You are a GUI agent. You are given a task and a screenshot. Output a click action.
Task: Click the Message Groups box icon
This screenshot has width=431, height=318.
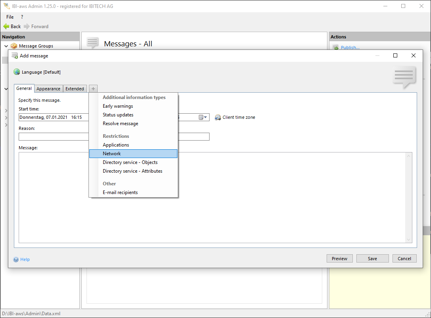click(x=14, y=46)
